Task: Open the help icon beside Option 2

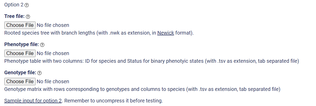Action: (27, 5)
